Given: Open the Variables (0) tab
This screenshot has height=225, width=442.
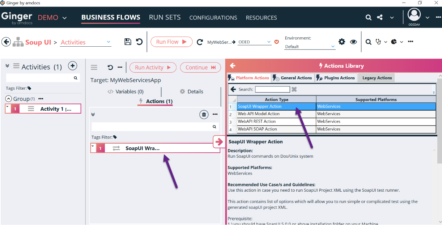Looking at the screenshot, I should (126, 92).
